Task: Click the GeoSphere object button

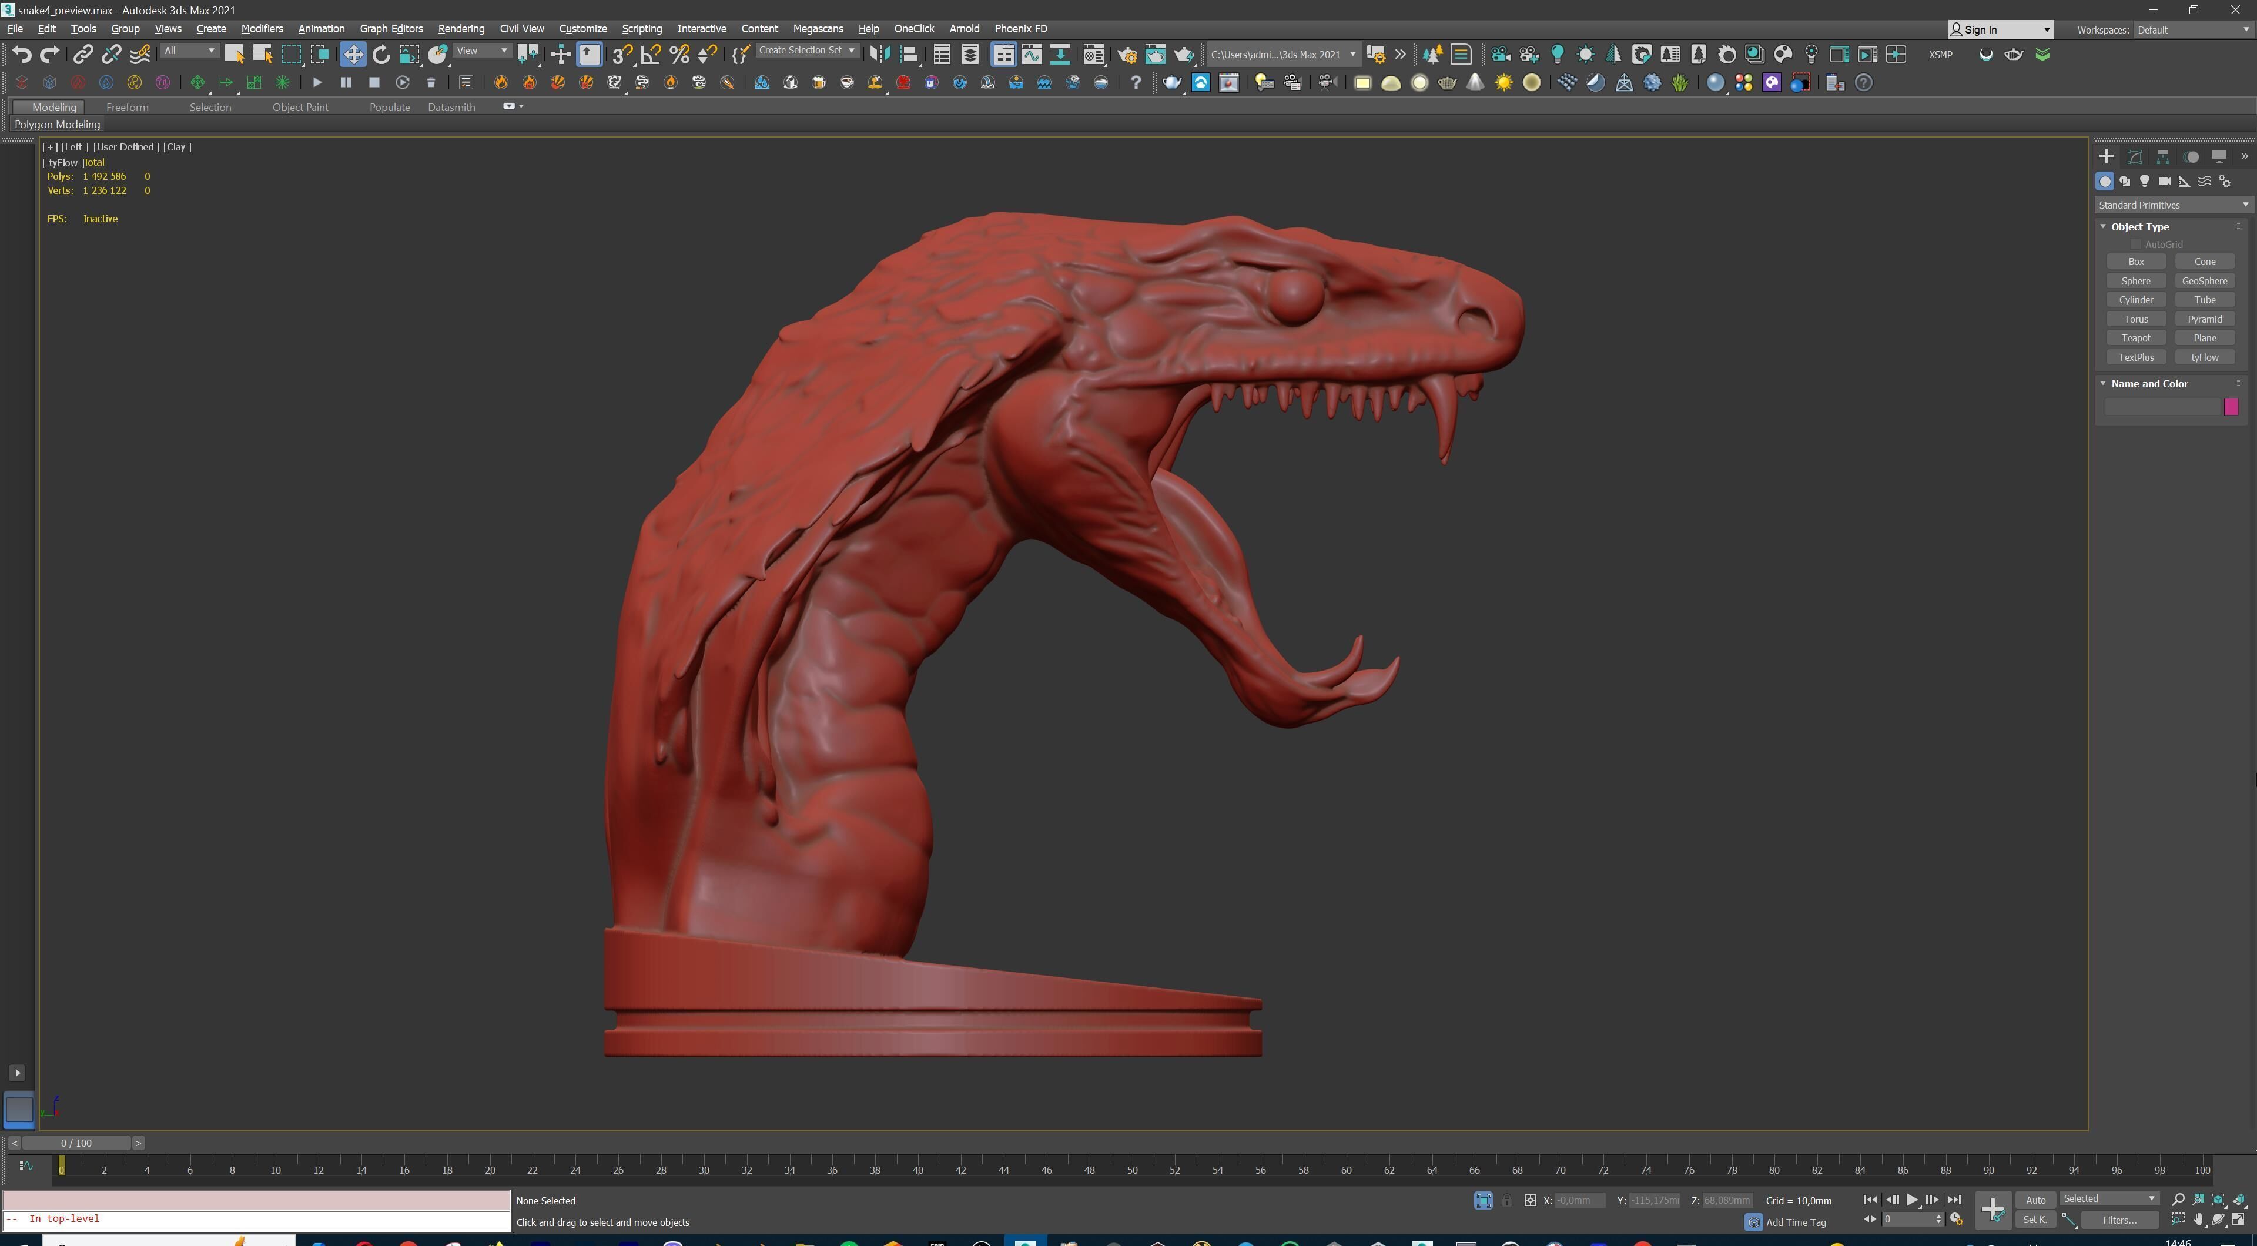Action: pos(2205,282)
